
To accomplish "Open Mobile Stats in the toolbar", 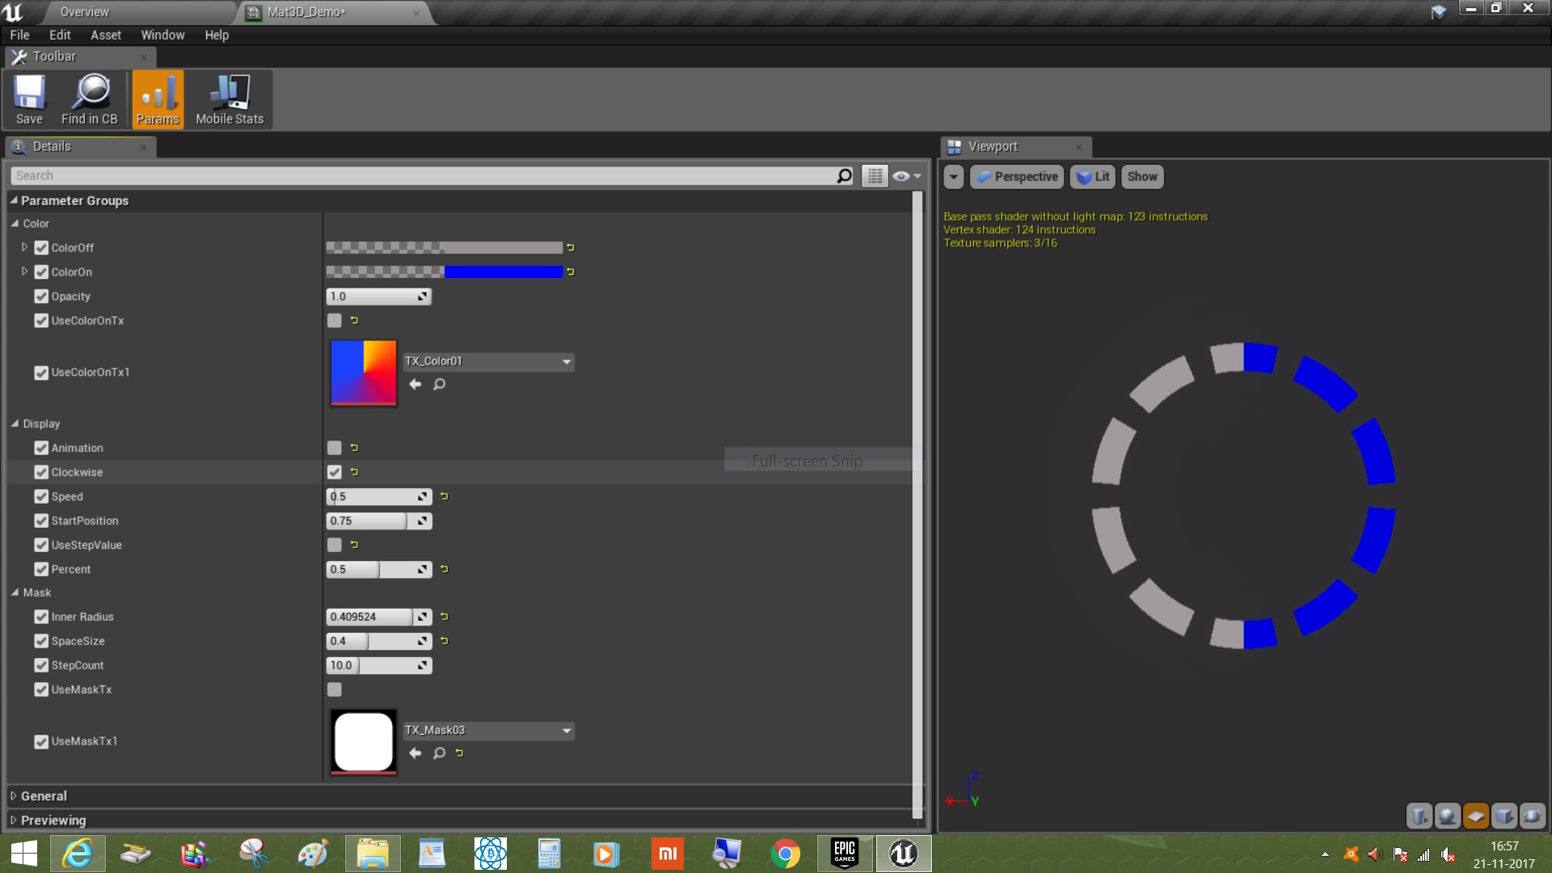I will pos(229,98).
